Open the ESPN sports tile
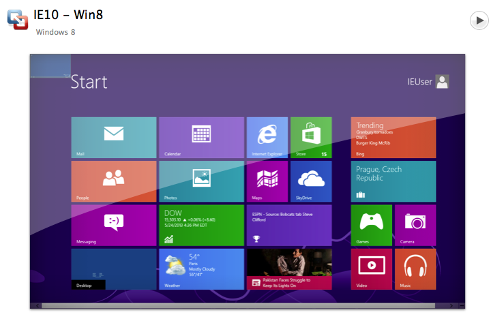Image resolution: width=493 pixels, height=321 pixels. coord(289,225)
